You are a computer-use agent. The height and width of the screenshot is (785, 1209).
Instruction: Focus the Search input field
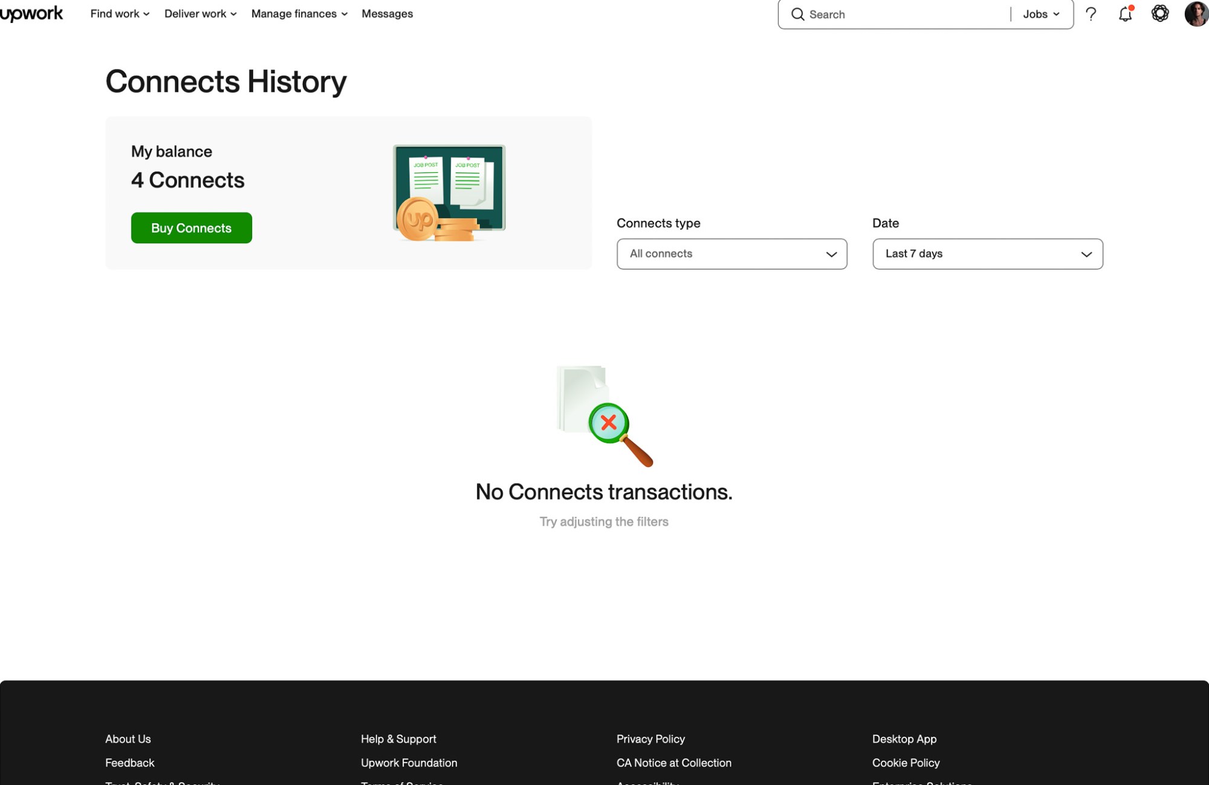[x=907, y=14]
